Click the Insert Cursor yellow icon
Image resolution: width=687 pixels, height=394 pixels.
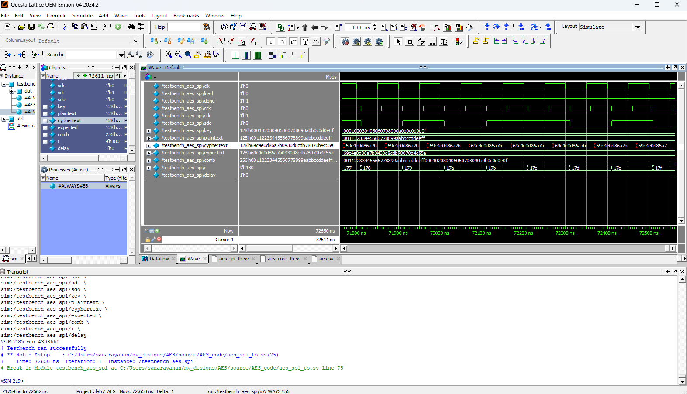(476, 41)
